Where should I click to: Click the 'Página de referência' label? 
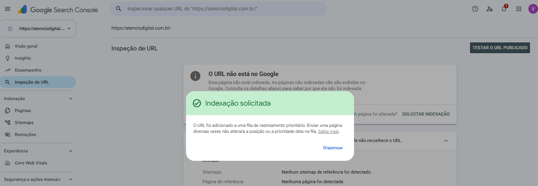point(223,182)
